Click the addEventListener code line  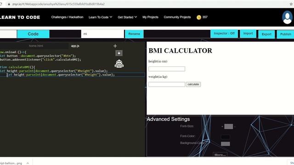point(40,60)
